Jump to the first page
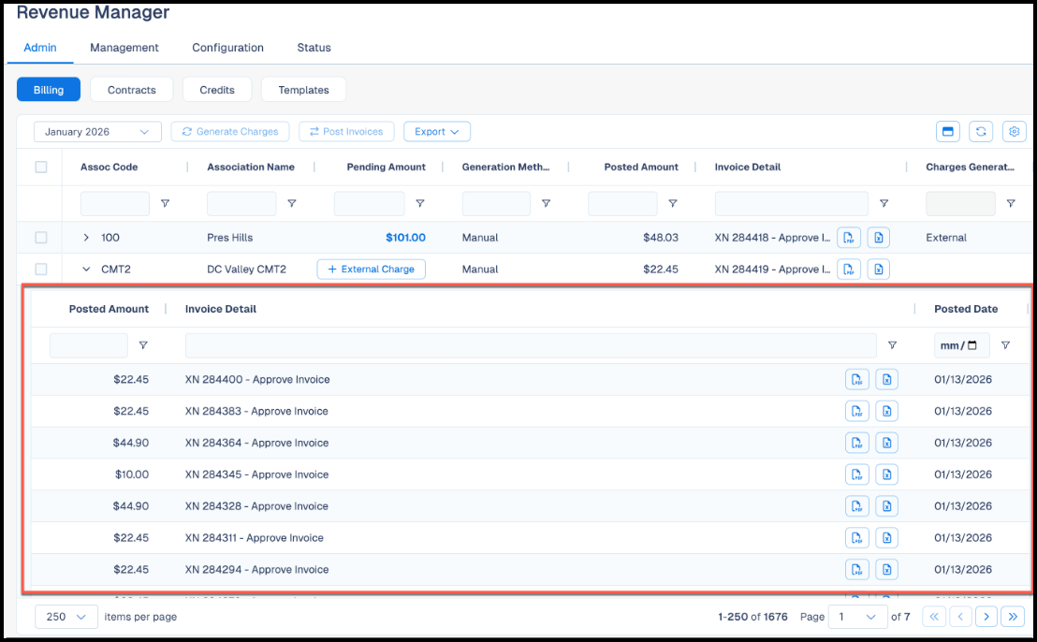 [934, 617]
